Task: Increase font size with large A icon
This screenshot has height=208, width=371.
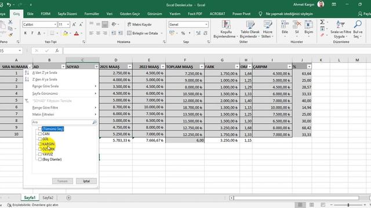Action: (x=74, y=24)
